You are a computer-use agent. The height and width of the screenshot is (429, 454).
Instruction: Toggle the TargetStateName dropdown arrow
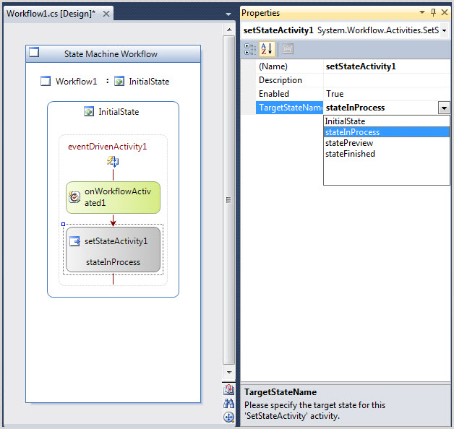[444, 108]
